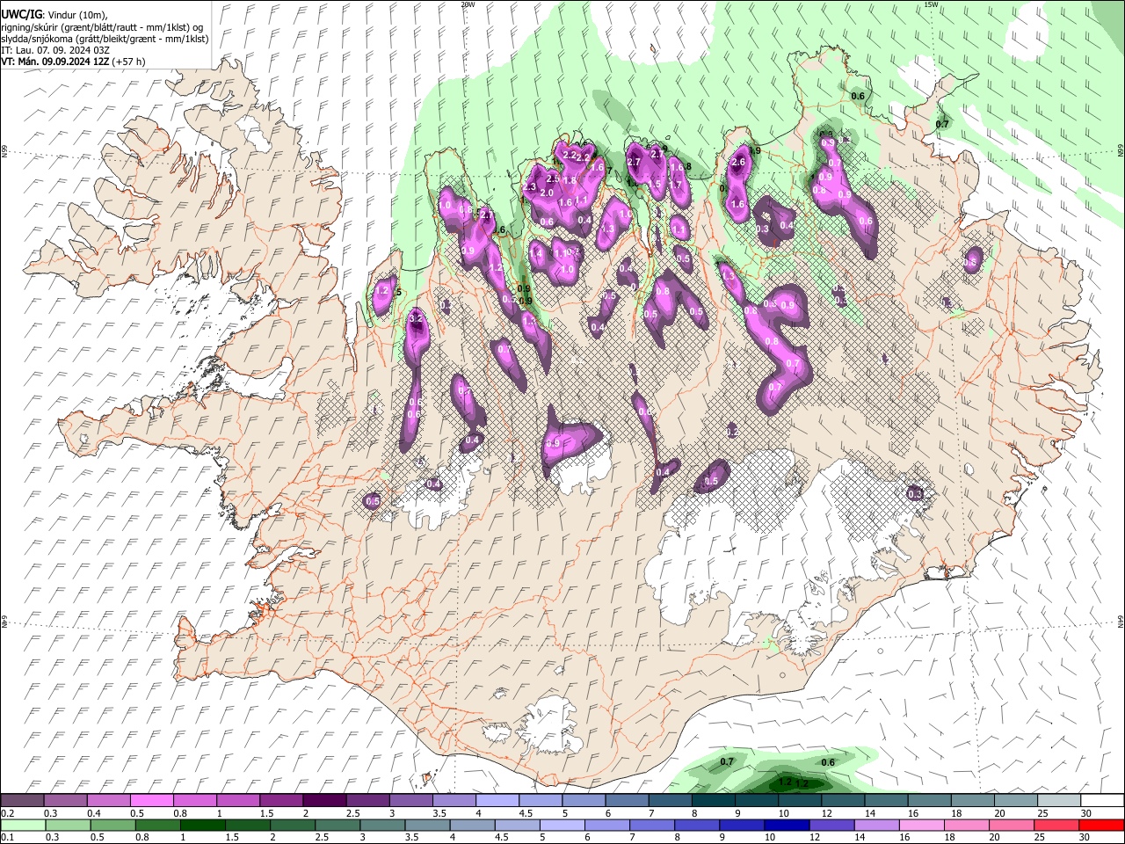Click the 2.3 snowfall value on the map
1125x844 pixels.
click(x=529, y=186)
